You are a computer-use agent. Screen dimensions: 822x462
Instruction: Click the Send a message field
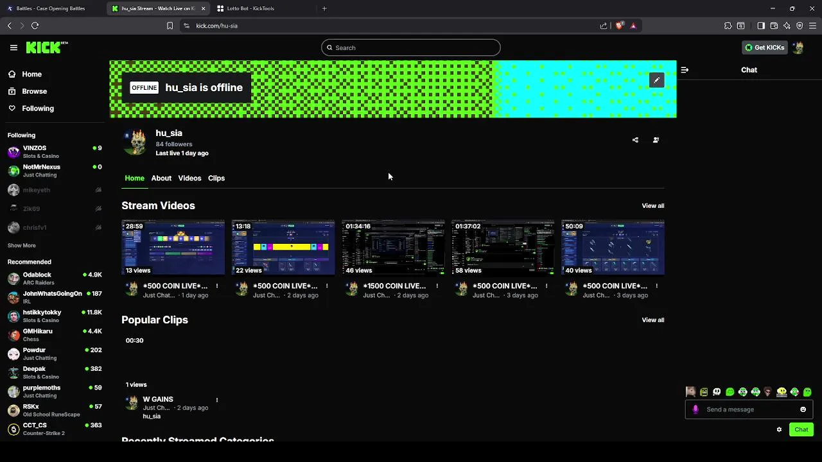(x=748, y=409)
